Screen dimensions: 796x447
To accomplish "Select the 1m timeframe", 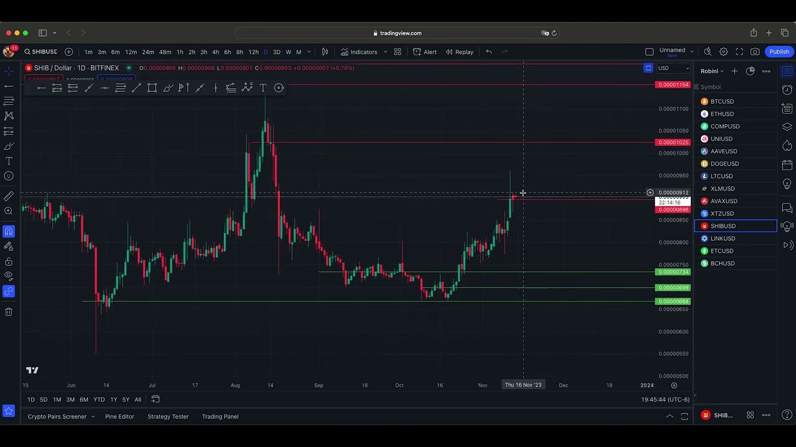I will (x=88, y=52).
